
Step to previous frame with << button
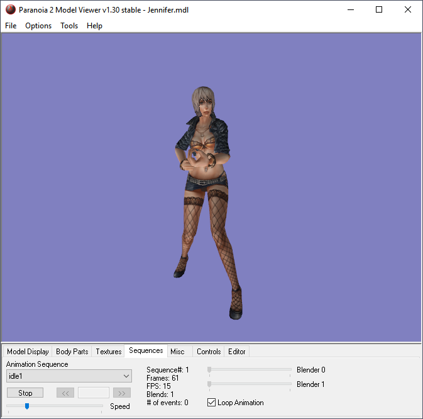point(65,393)
